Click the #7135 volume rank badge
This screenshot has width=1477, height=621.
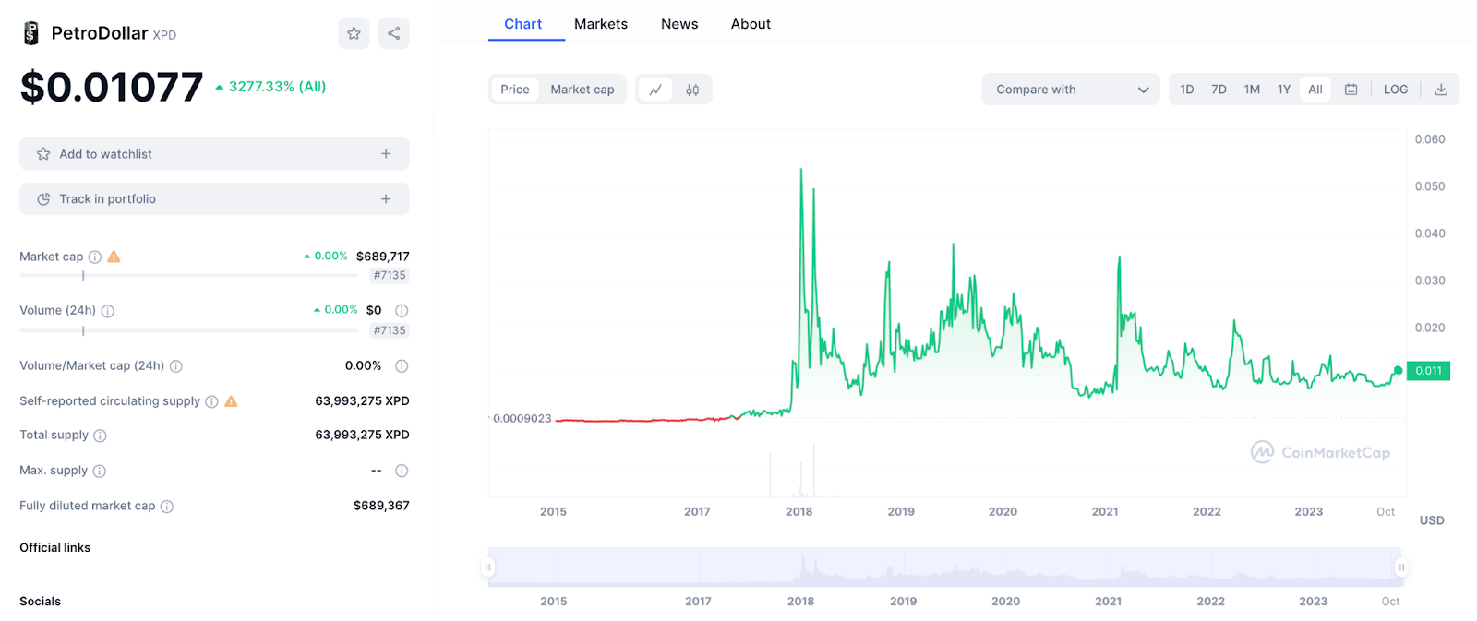pyautogui.click(x=390, y=330)
